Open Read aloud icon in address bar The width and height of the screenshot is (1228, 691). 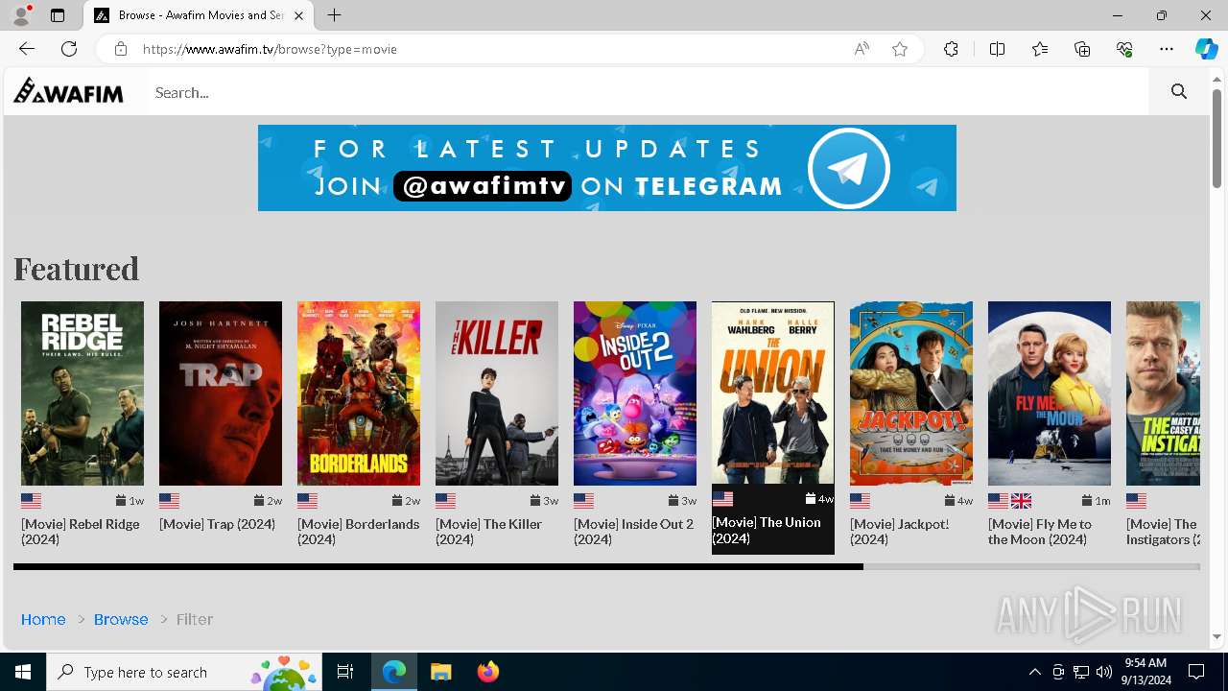coord(862,49)
